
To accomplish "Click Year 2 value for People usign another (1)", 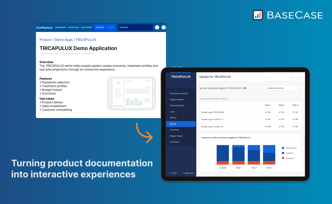I will pyautogui.click(x=282, y=119).
